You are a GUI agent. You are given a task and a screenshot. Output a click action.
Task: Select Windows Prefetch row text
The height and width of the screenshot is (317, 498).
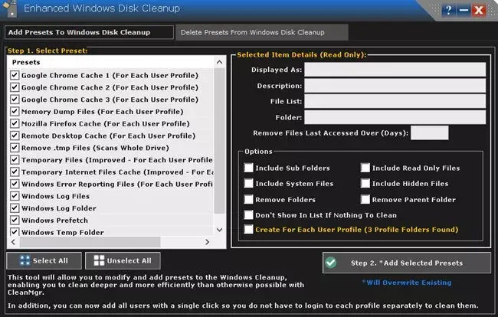[x=54, y=221]
